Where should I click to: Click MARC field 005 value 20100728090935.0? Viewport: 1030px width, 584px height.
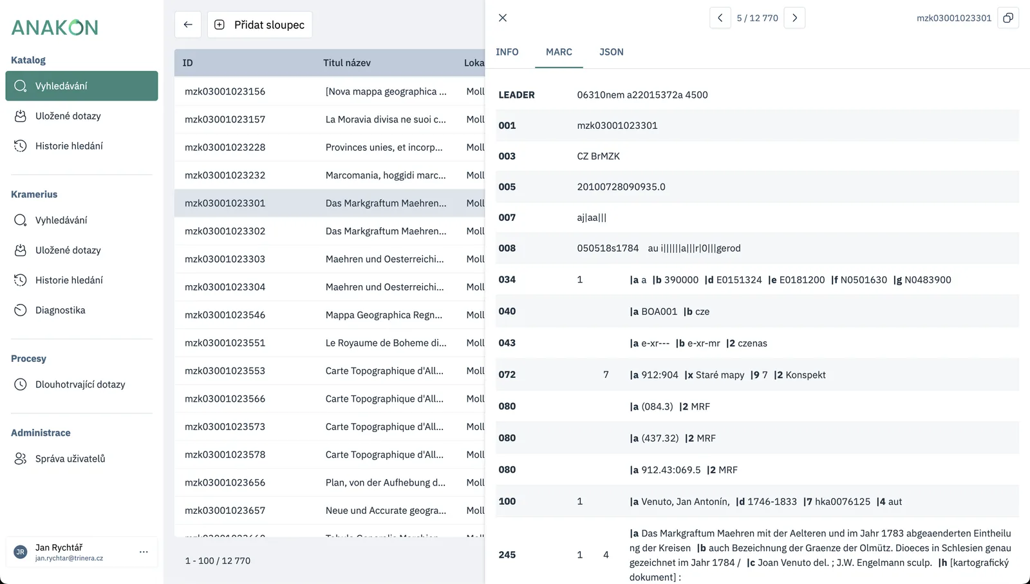(621, 187)
